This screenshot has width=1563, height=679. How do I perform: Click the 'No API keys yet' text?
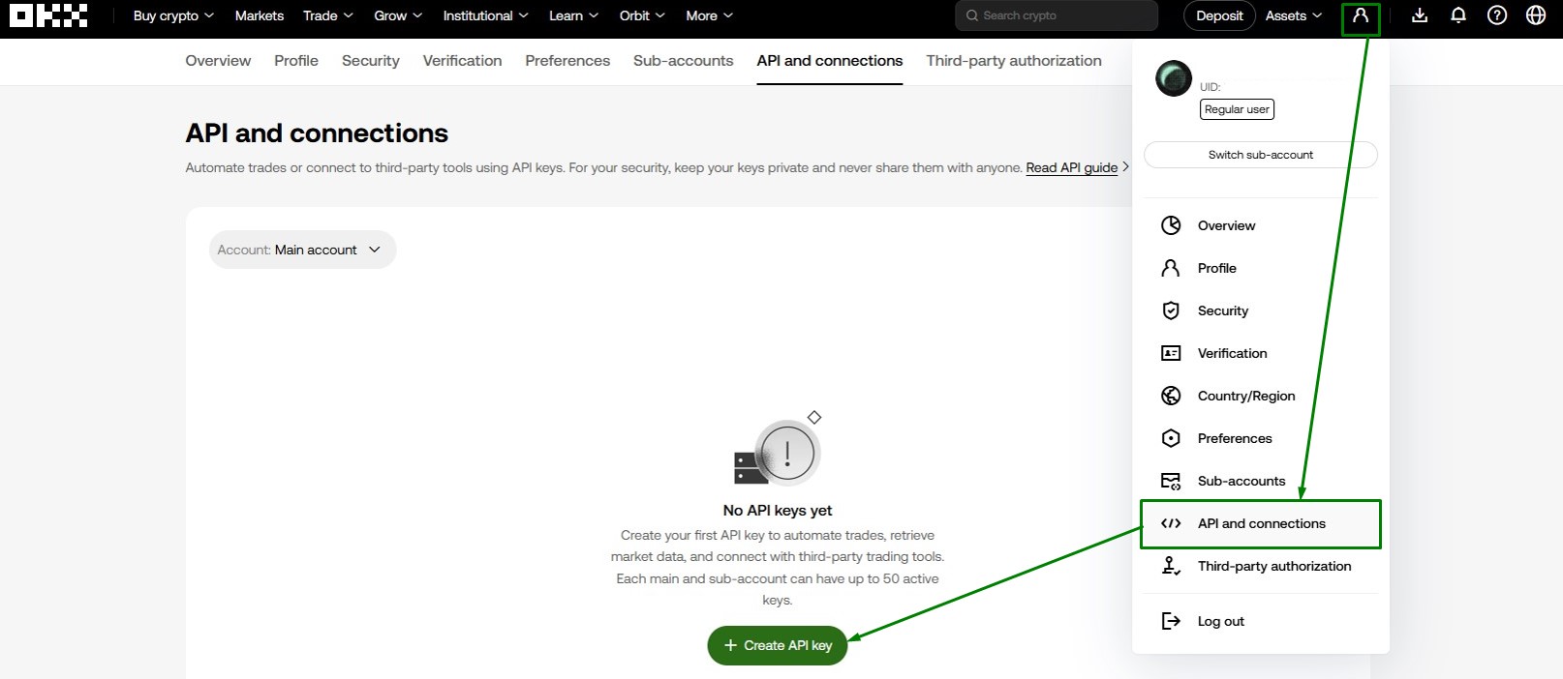coord(778,510)
